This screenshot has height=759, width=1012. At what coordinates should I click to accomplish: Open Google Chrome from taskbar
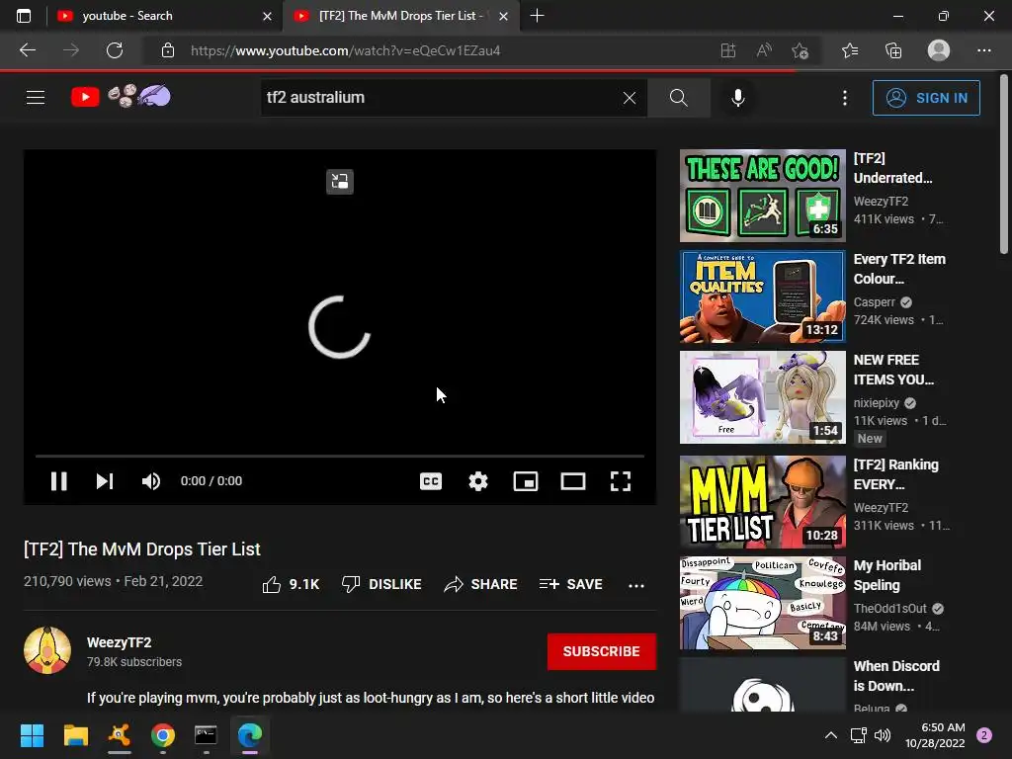(163, 735)
